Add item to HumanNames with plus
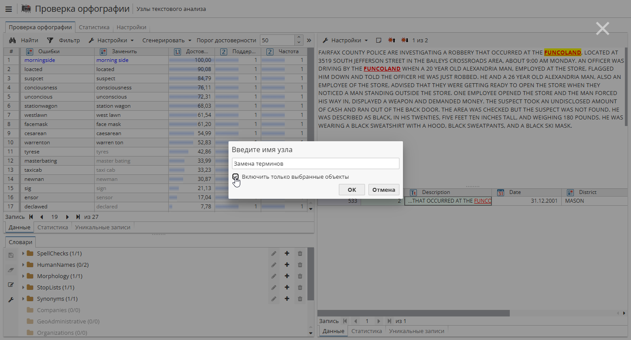 (x=287, y=265)
